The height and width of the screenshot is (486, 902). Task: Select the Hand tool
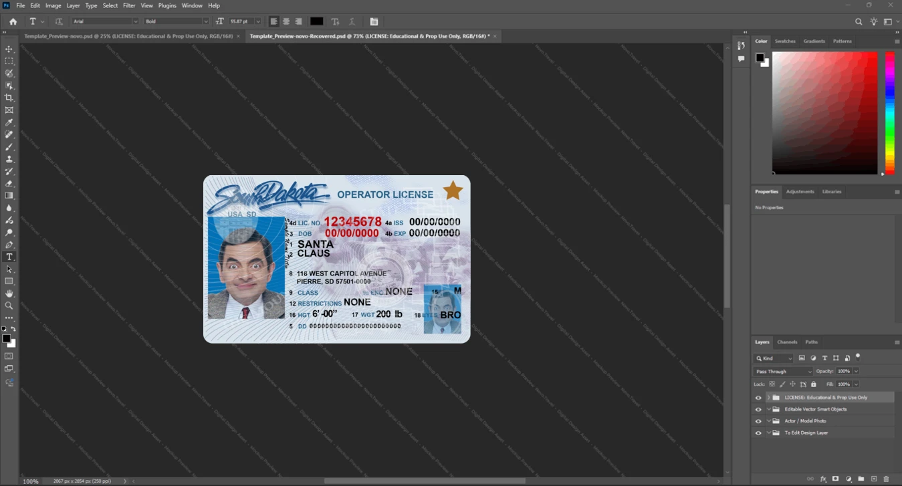pos(9,293)
